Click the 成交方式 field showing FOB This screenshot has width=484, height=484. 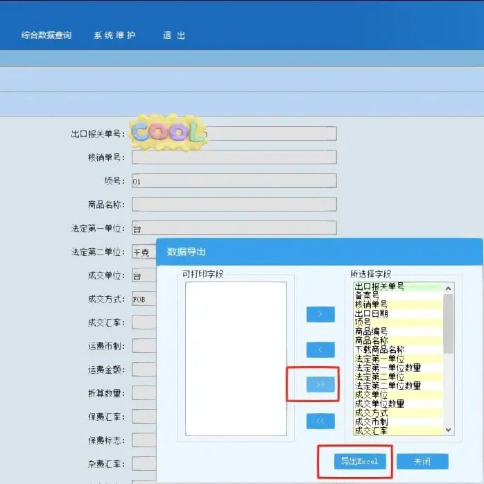point(144,299)
